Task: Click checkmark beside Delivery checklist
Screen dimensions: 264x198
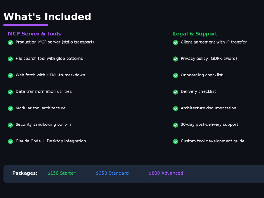Action: tap(176, 92)
